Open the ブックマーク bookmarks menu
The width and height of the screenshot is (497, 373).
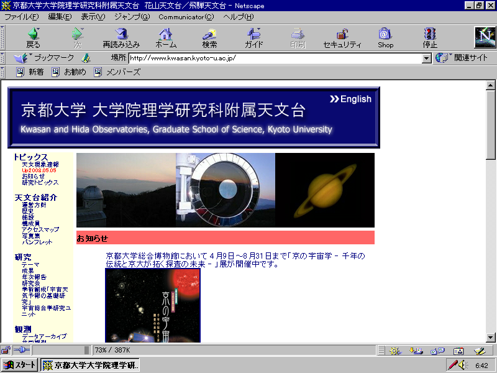point(44,58)
